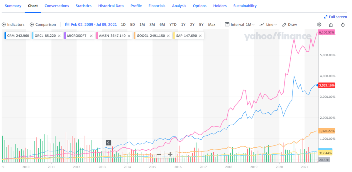Screen dimensions: 352x172
Task: Click the 3,552.16% price label
Action: pos(326,85)
